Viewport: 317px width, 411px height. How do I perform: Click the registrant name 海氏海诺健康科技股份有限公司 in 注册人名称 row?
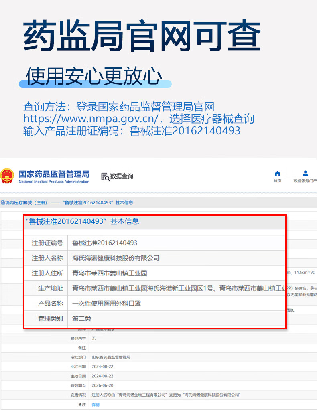116,258
